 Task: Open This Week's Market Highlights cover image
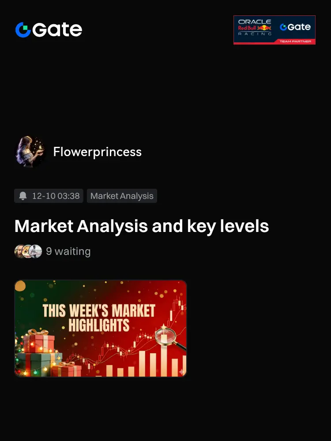(x=101, y=328)
